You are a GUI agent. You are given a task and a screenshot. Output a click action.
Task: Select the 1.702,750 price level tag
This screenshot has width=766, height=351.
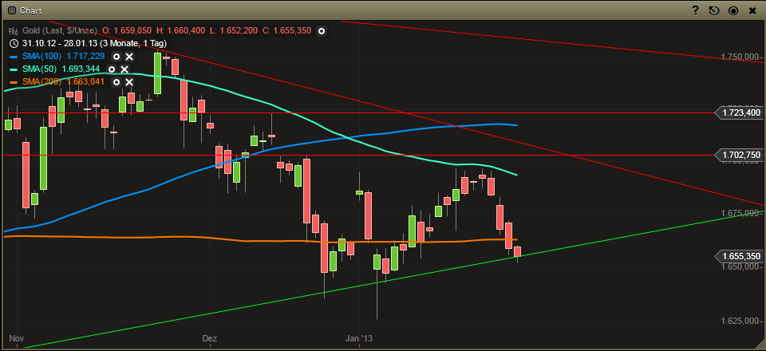(x=739, y=156)
